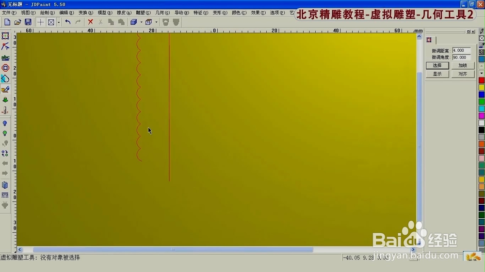Open the 几何 menu

pyautogui.click(x=162, y=13)
